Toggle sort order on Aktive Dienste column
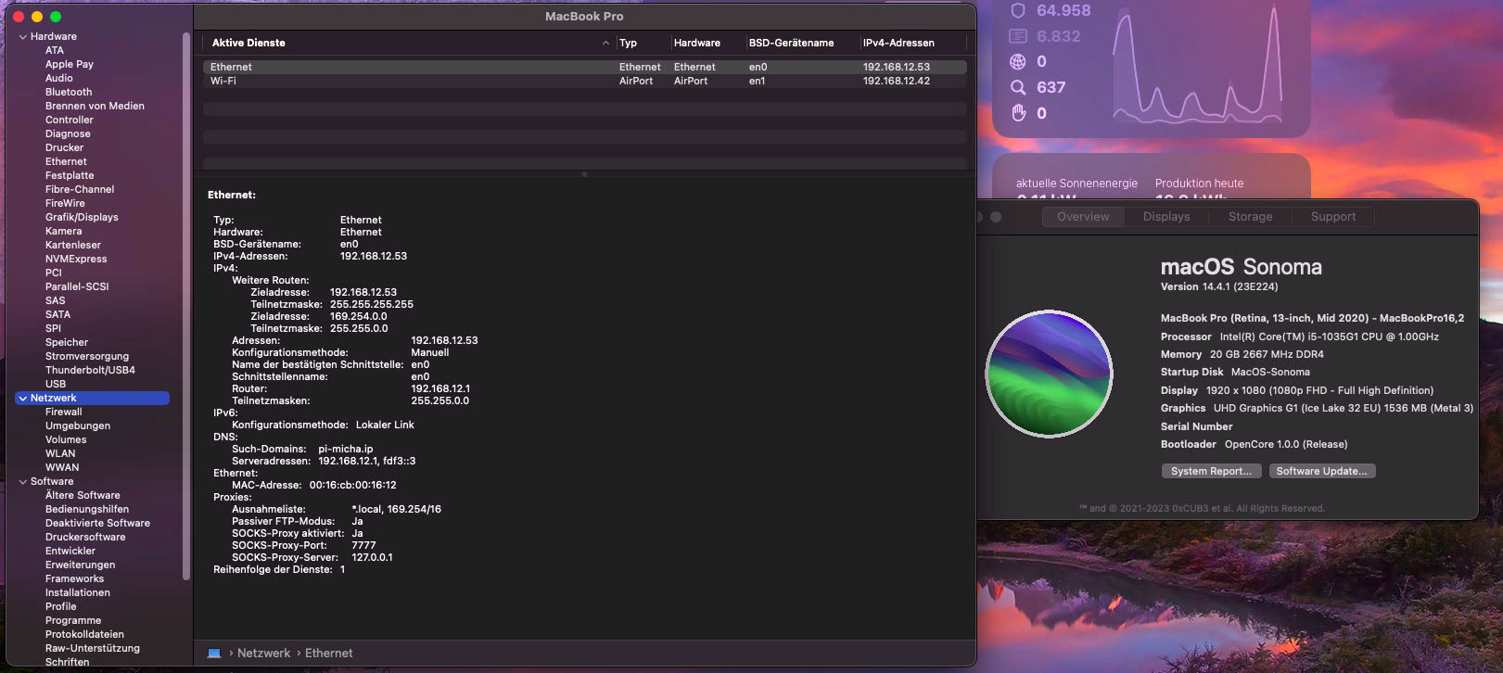1503x673 pixels. (605, 43)
